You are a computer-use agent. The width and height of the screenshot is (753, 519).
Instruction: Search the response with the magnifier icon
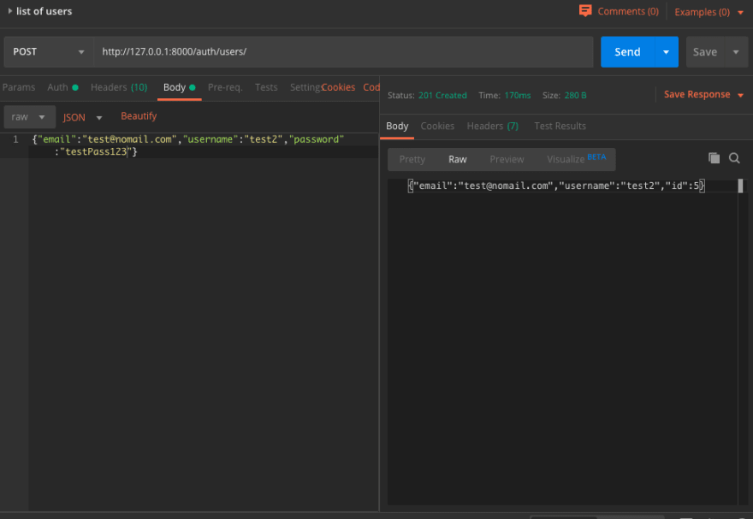734,158
